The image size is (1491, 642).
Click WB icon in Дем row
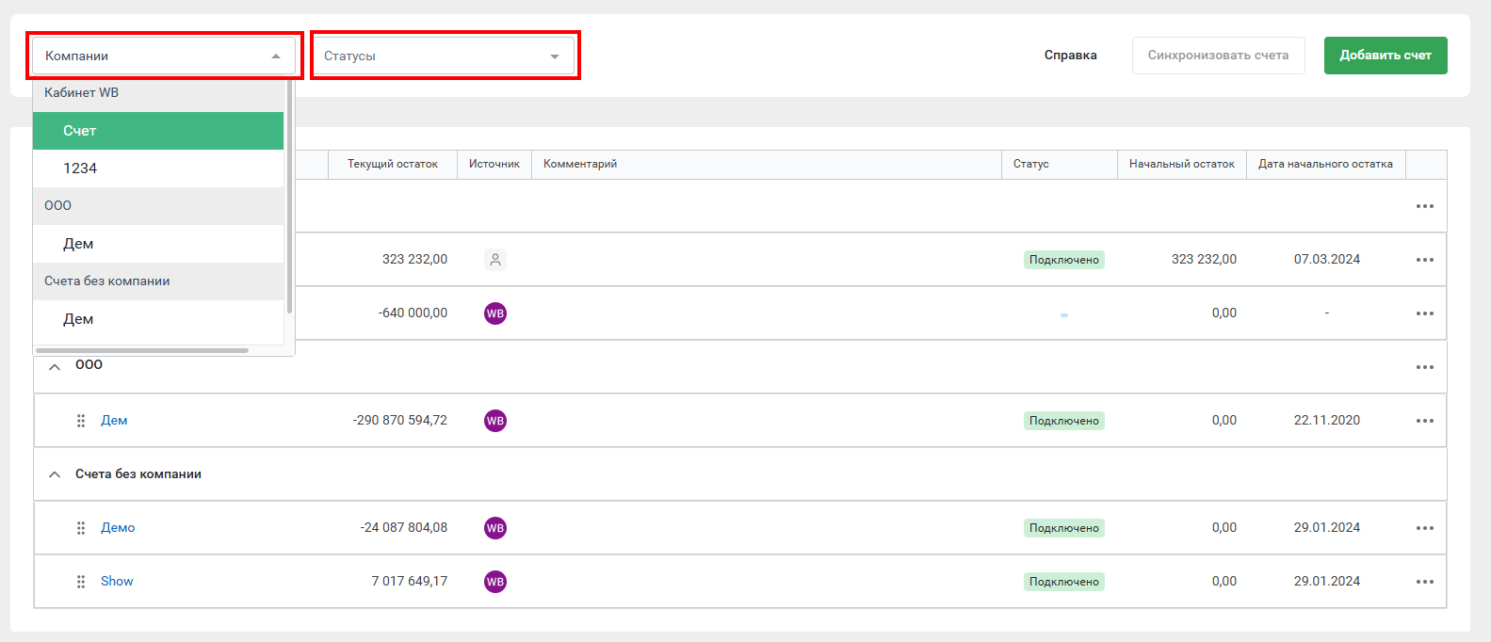coord(495,421)
